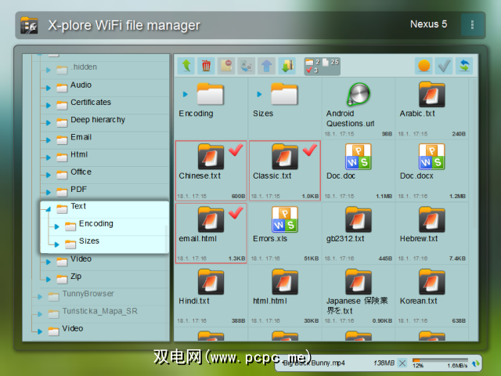Expand the Deep hierarchy tree arrow

pyautogui.click(x=49, y=123)
